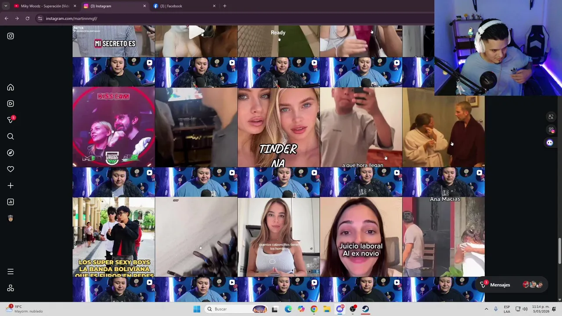Create new post with plus icon

click(x=11, y=186)
